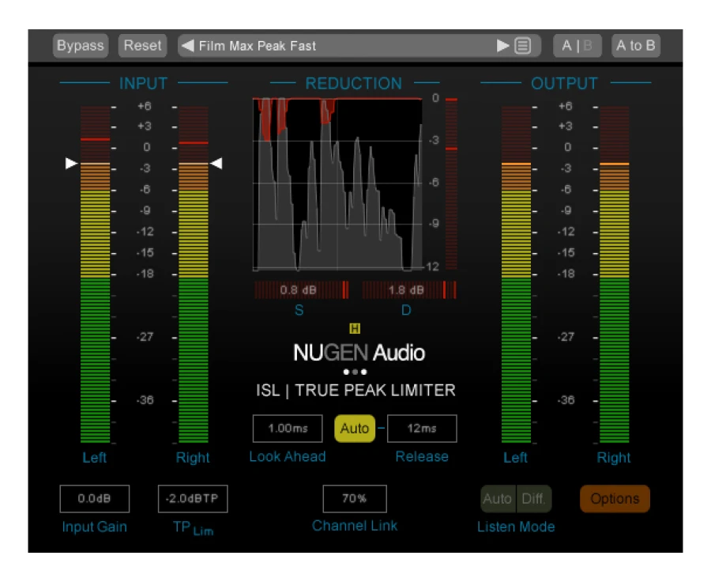Click the 1.8 dB D reduction meter

pos(409,290)
